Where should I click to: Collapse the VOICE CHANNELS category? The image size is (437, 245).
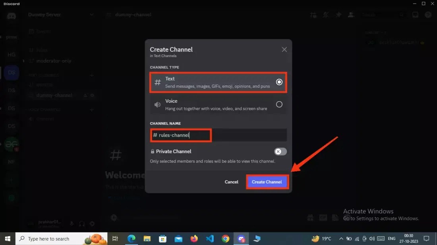45,109
